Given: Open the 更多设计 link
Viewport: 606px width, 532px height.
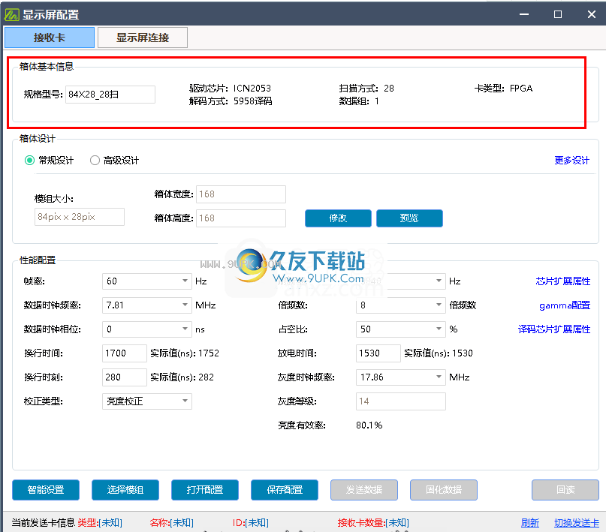Looking at the screenshot, I should pos(571,161).
